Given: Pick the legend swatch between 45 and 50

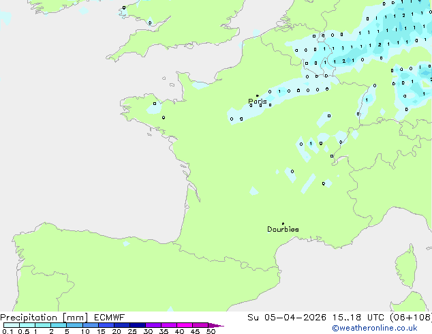Looking at the screenshot, I should [x=202, y=326].
